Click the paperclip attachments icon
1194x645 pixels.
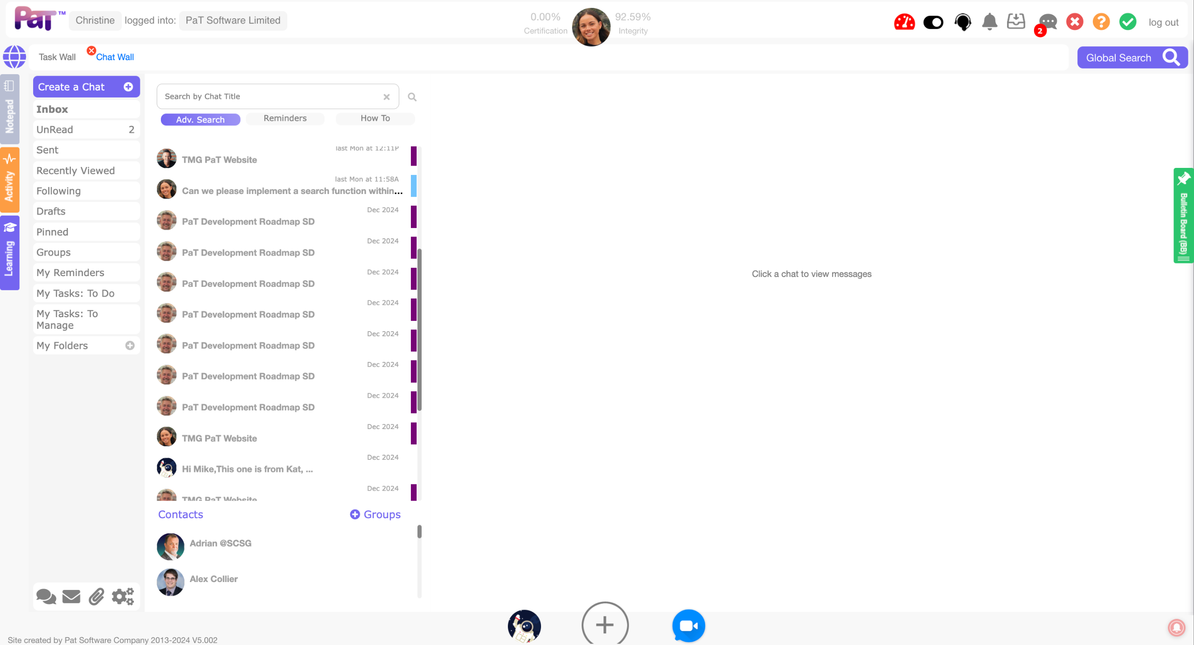coord(97,596)
